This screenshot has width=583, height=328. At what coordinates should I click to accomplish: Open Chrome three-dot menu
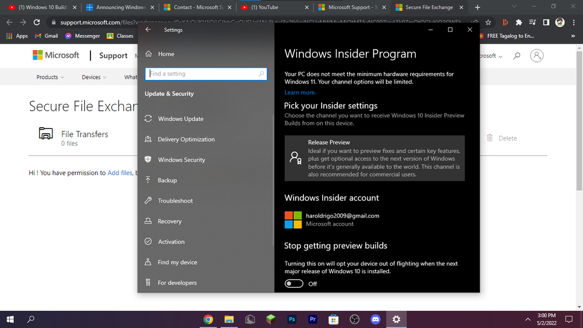point(574,22)
